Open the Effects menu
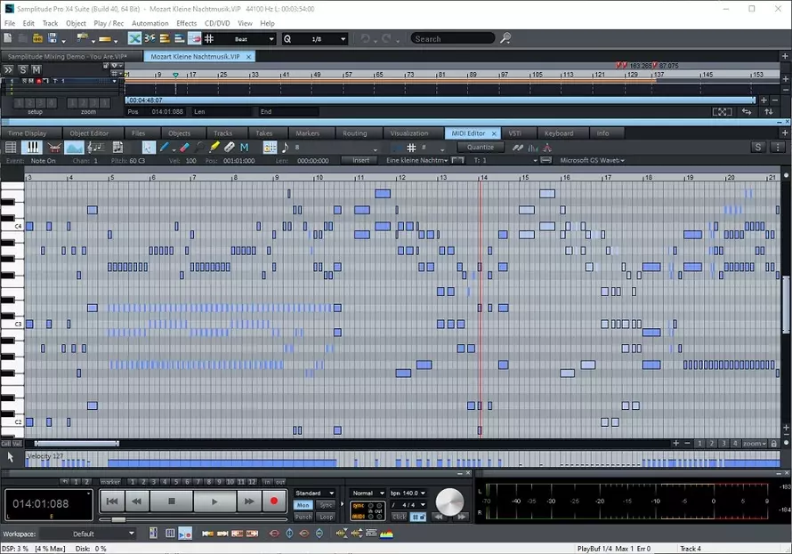This screenshot has height=554, width=792. point(186,23)
